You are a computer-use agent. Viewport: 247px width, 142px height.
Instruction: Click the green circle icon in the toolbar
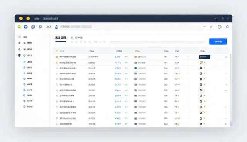[19, 27]
